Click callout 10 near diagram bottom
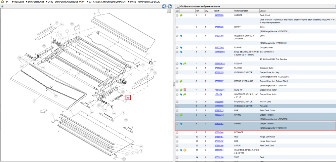The image size is (336, 162). tap(124, 159)
